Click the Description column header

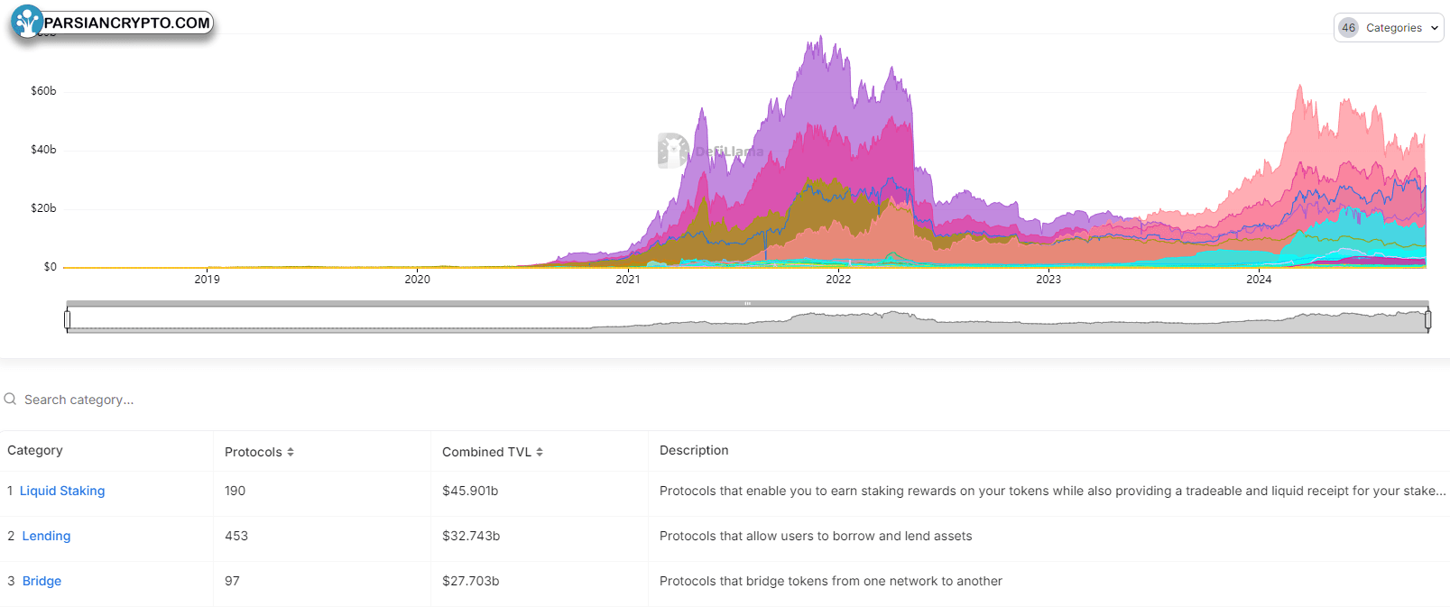click(694, 450)
